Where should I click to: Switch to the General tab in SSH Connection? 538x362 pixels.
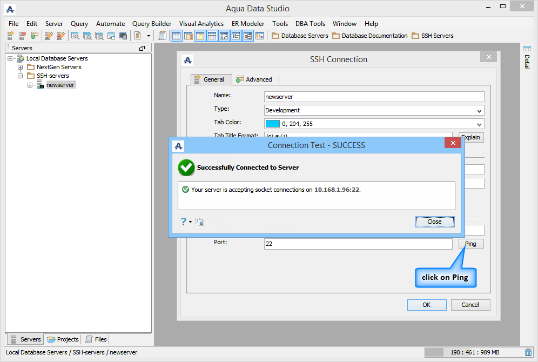coord(211,79)
